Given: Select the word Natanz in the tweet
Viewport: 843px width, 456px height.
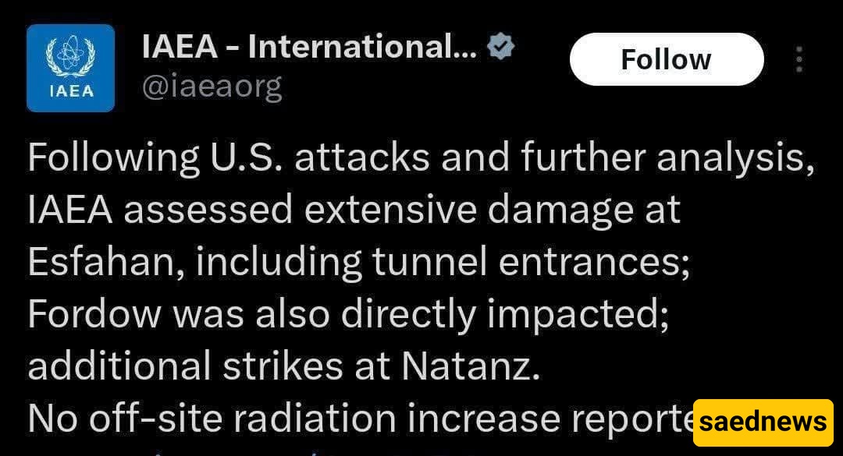Looking at the screenshot, I should coord(471,366).
